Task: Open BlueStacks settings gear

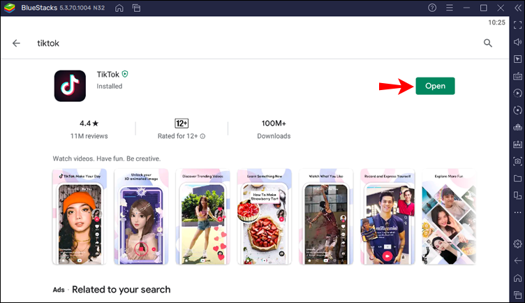Action: click(517, 244)
